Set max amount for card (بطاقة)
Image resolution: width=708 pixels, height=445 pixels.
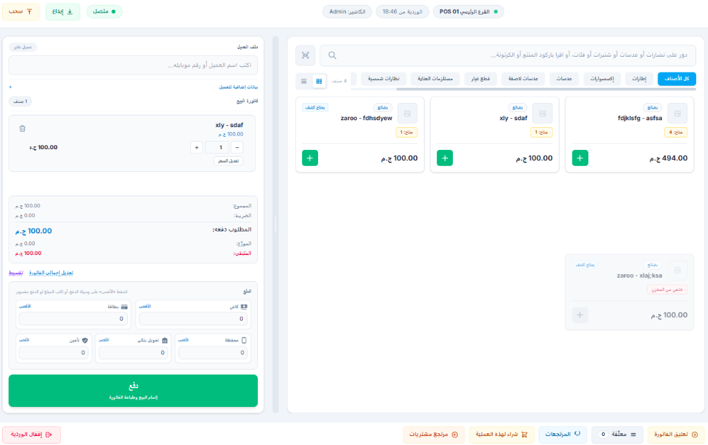coord(25,306)
